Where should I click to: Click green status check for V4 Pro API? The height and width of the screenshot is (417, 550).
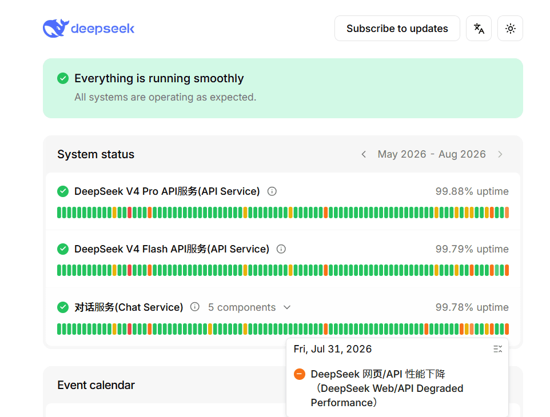pyautogui.click(x=63, y=191)
